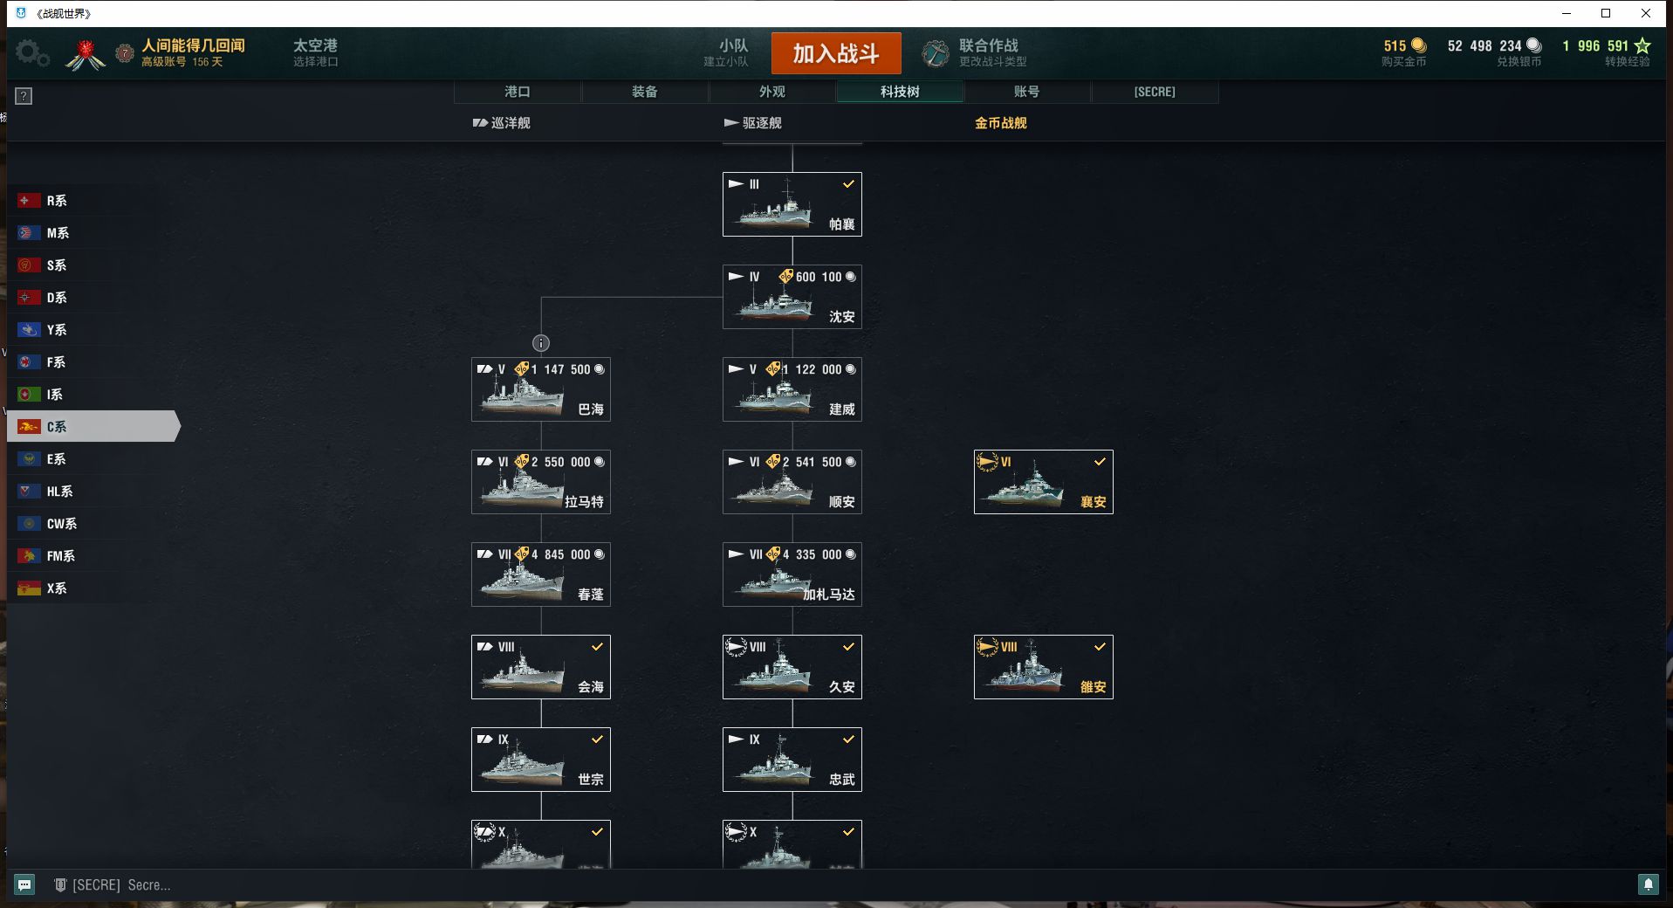Click the 联合作战 battle type icon
Viewport: 1673px width, 908px height.
pos(936,53)
